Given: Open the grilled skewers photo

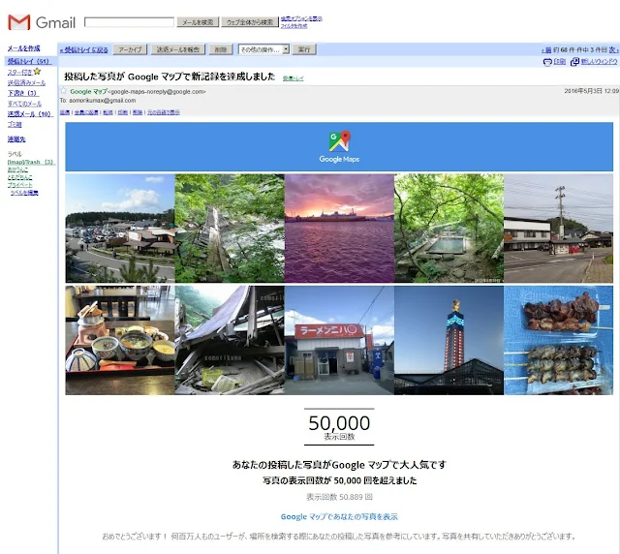Looking at the screenshot, I should [559, 340].
